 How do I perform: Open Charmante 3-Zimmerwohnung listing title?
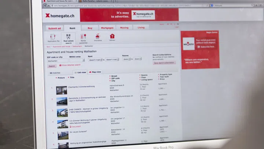[81, 87]
